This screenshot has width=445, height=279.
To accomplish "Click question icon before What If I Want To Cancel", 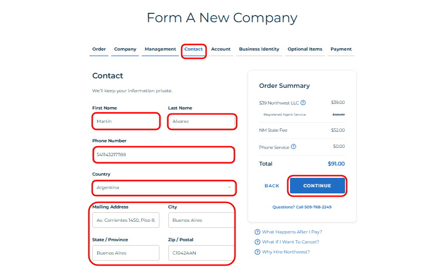I will click(257, 242).
